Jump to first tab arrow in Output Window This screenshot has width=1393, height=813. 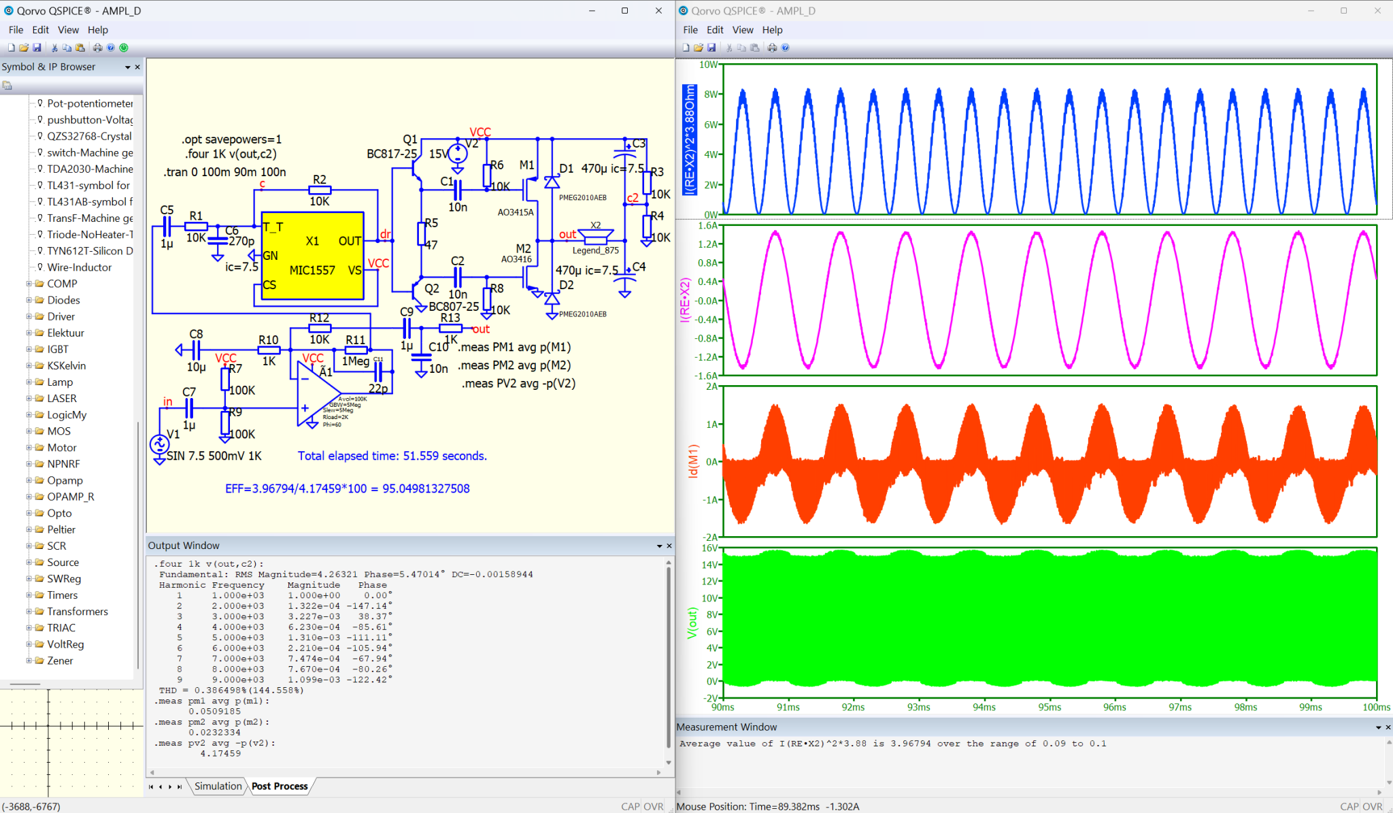point(151,786)
